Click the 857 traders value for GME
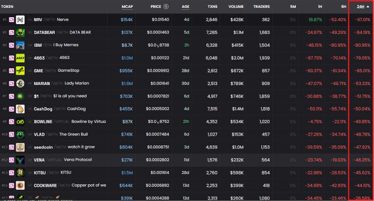 tap(265, 71)
